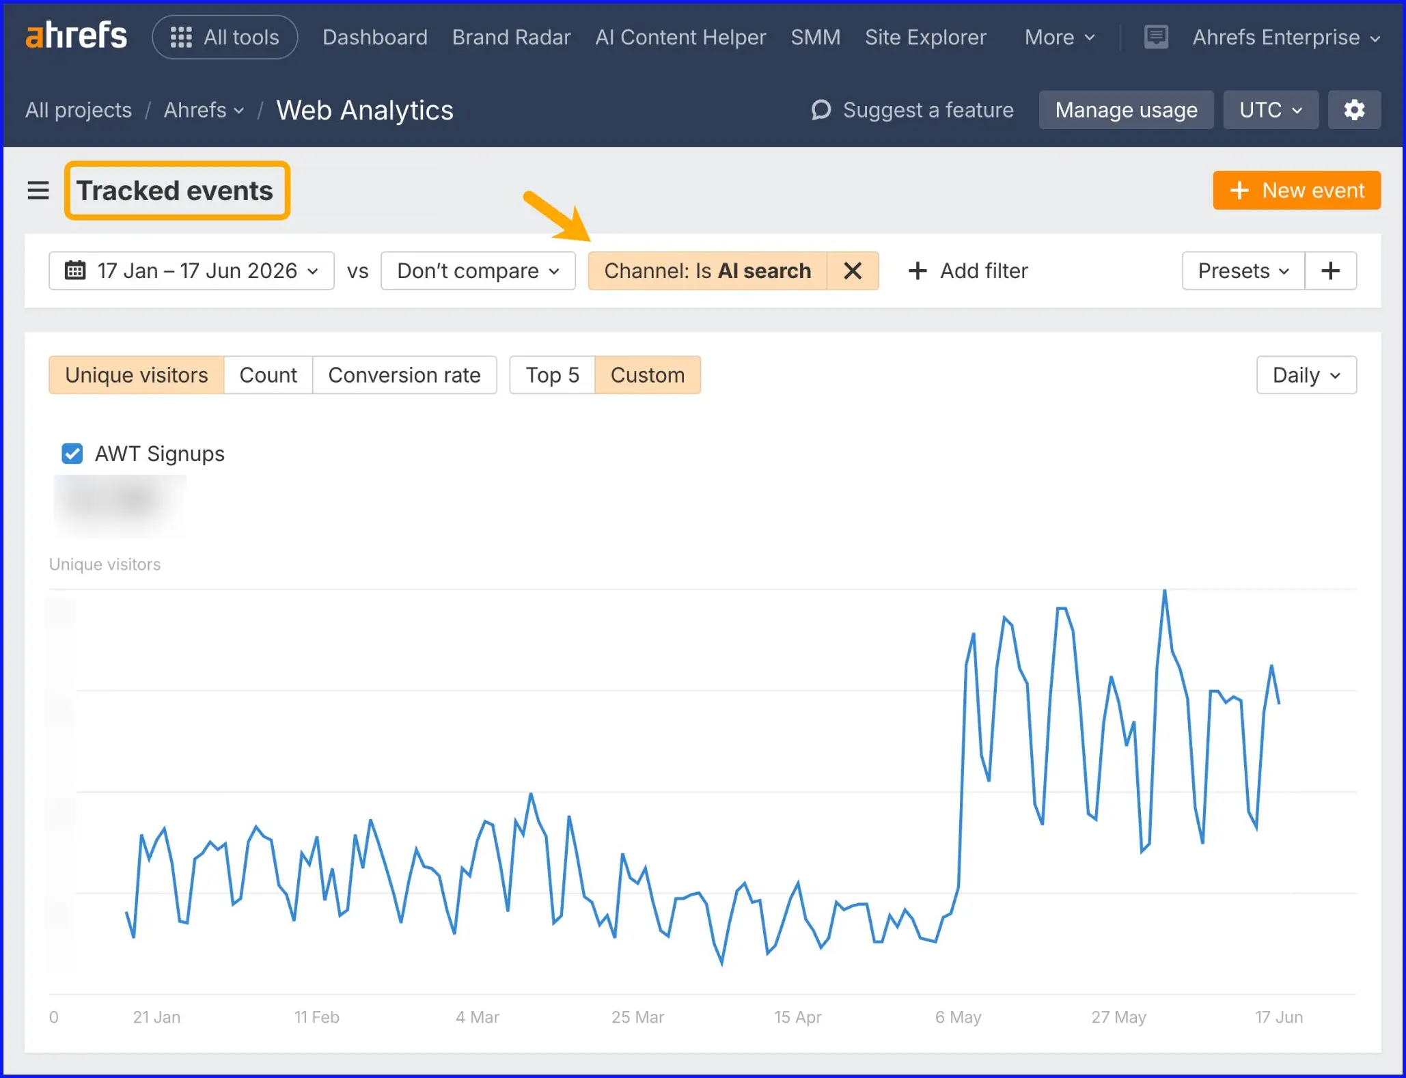1406x1078 pixels.
Task: Click the Unique visitors y-axis label
Action: 105,564
